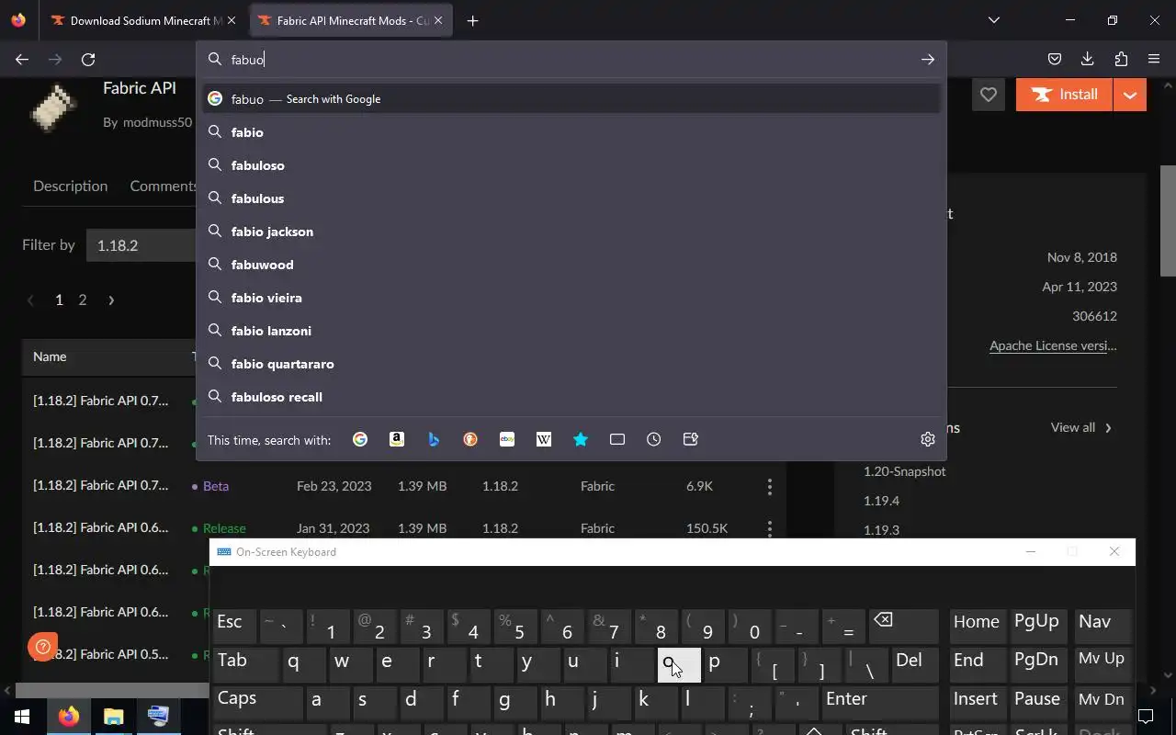Open the Firefox application menu
Viewport: 1176px width, 735px height.
pyautogui.click(x=1154, y=59)
